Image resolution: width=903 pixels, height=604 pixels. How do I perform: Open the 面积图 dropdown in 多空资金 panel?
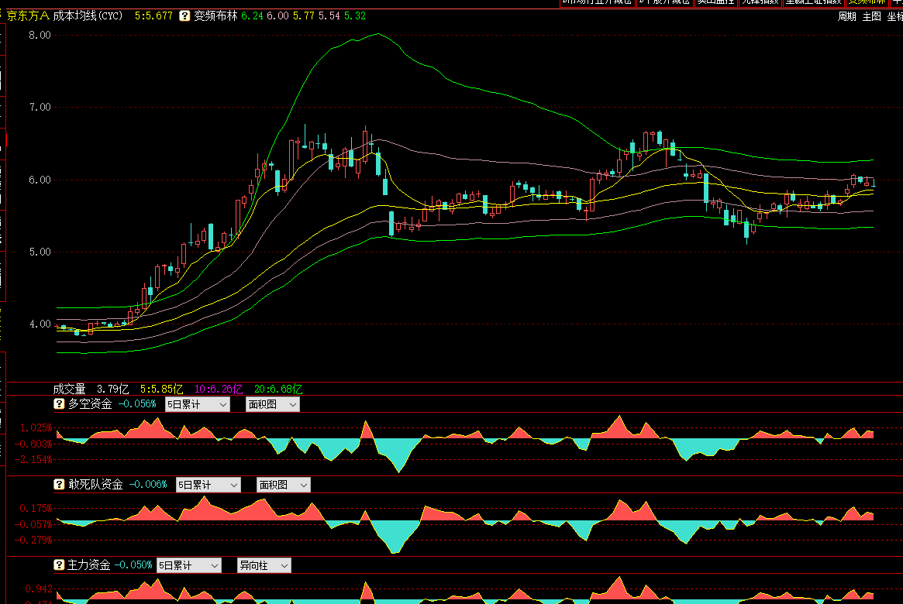[x=272, y=404]
